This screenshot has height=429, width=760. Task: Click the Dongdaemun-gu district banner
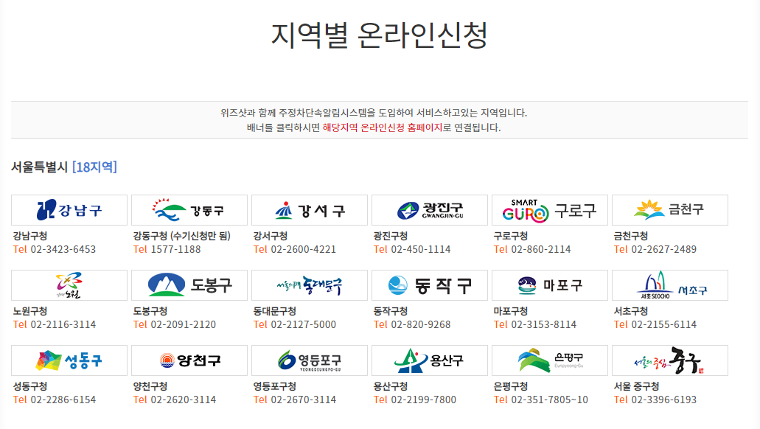(x=308, y=285)
